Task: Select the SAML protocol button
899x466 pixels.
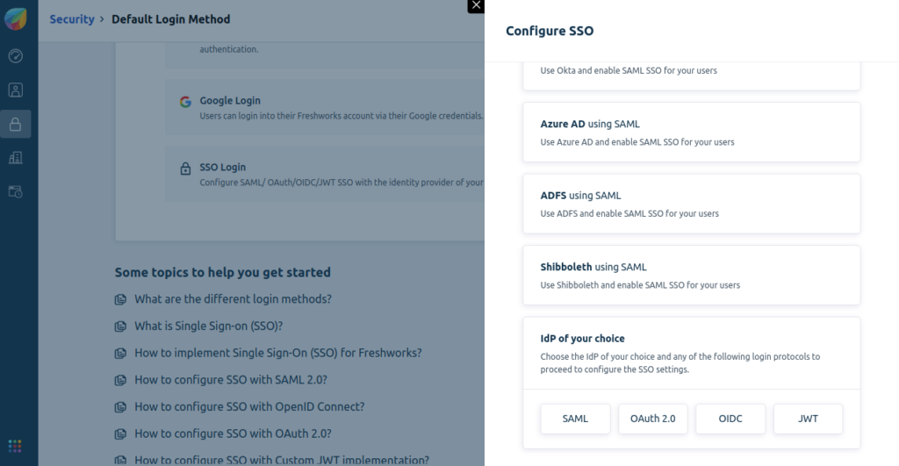Action: tap(575, 419)
